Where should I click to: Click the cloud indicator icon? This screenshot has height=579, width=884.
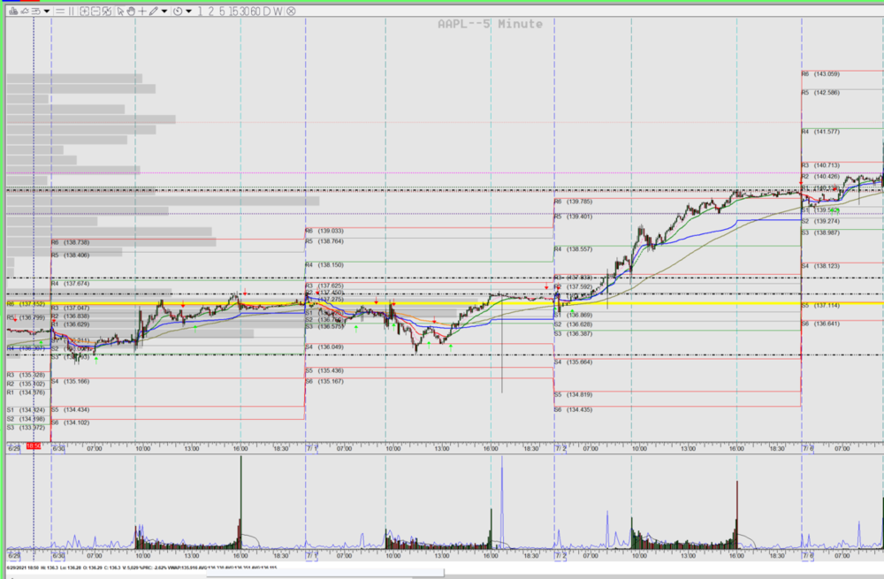click(25, 11)
